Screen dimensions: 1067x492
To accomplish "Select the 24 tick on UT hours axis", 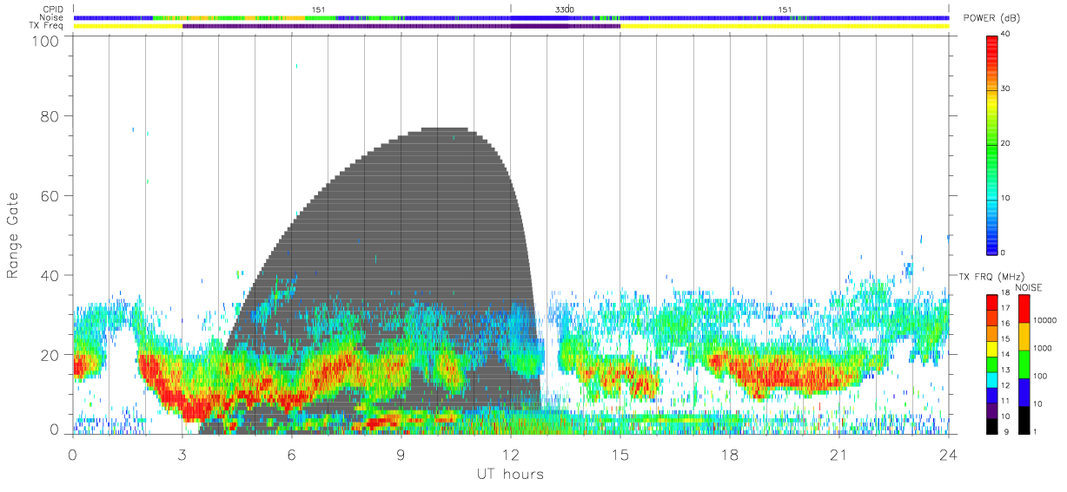I will click(x=948, y=454).
